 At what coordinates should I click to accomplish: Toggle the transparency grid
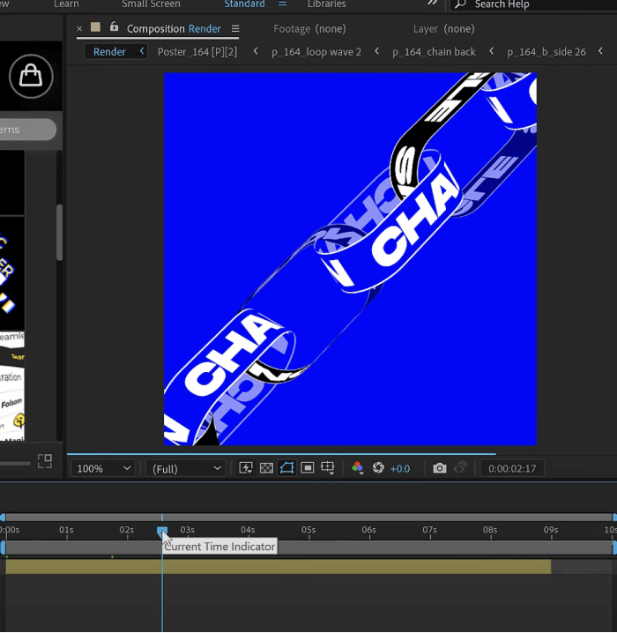pos(266,468)
